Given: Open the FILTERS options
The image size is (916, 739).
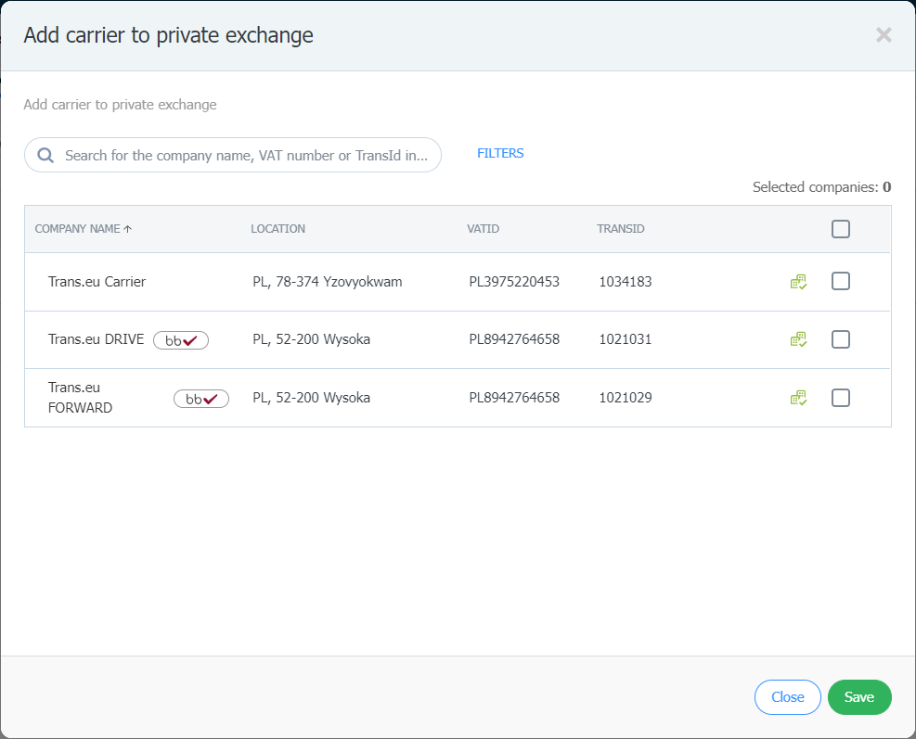Looking at the screenshot, I should 500,153.
